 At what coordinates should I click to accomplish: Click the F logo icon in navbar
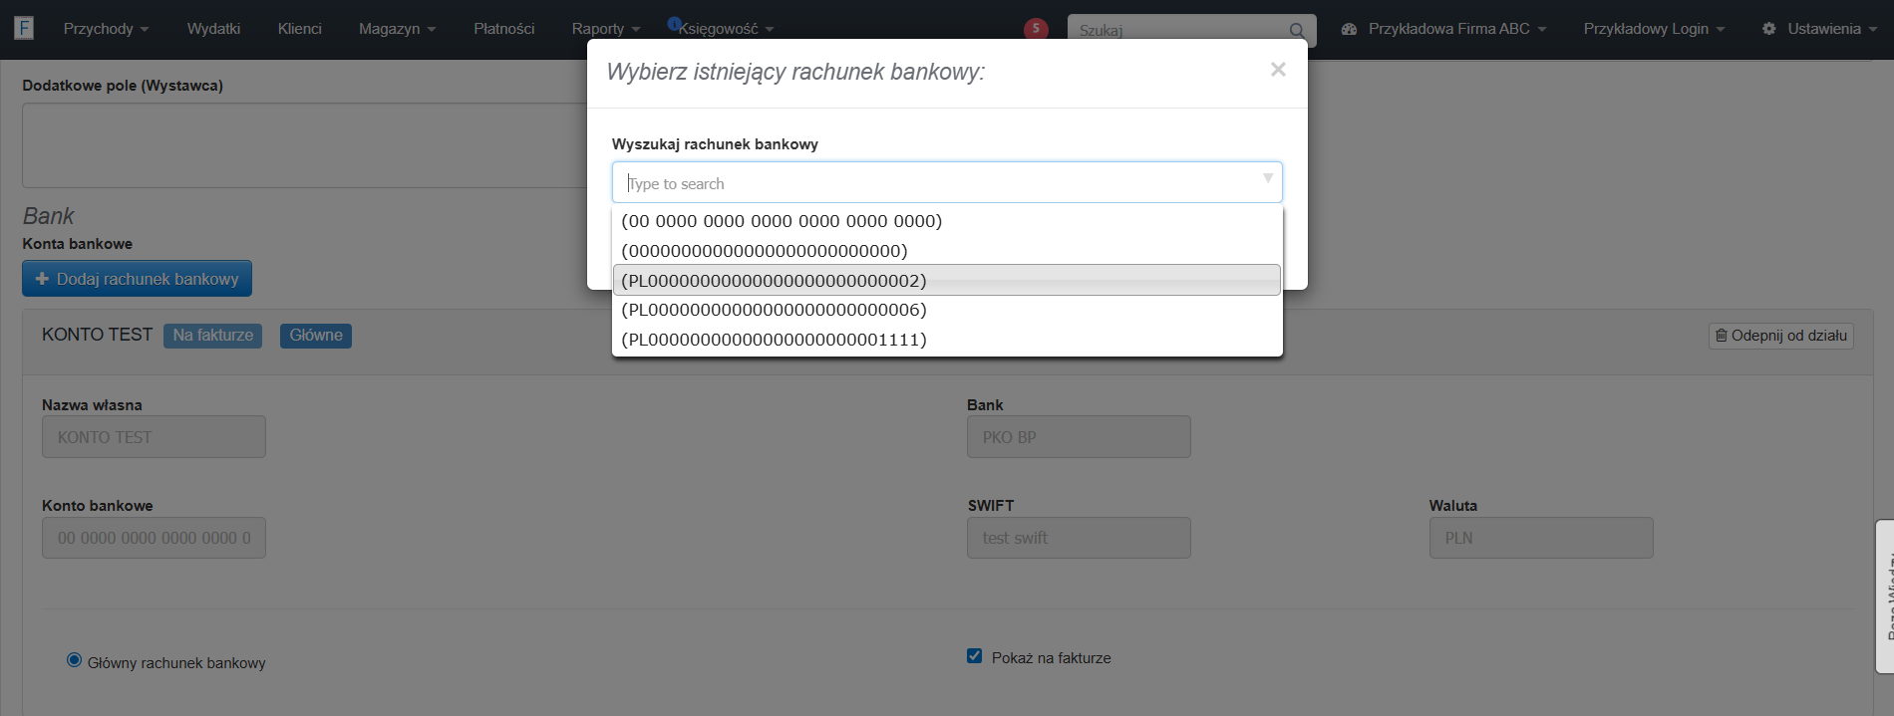(24, 28)
